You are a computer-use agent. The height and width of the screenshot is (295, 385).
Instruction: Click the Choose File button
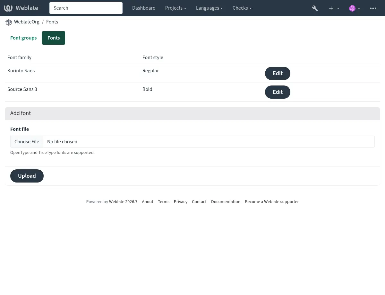pyautogui.click(x=27, y=142)
